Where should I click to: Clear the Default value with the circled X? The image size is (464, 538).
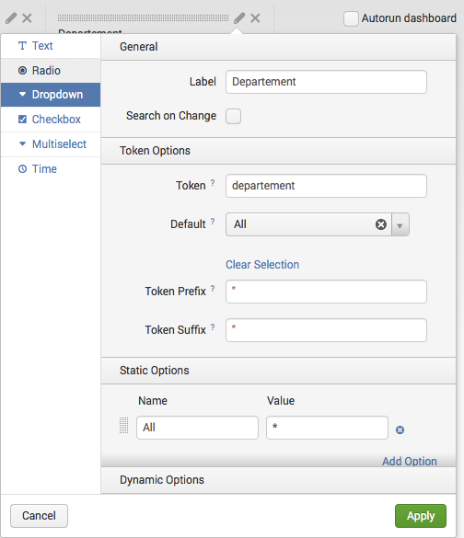pos(381,224)
